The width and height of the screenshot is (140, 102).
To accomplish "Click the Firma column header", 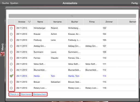I will pyautogui.click(x=92, y=22).
